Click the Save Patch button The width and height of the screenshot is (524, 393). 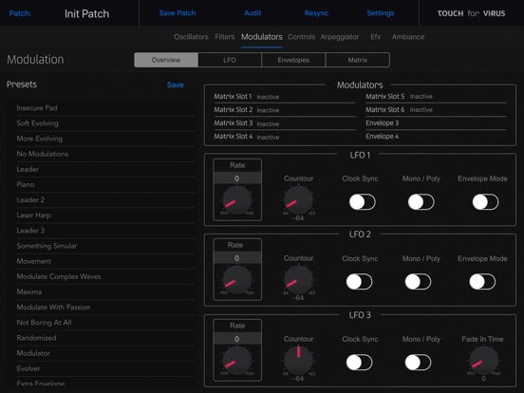coord(178,13)
